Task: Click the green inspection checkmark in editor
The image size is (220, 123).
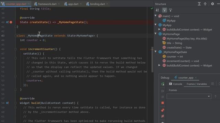Action: (x=152, y=9)
